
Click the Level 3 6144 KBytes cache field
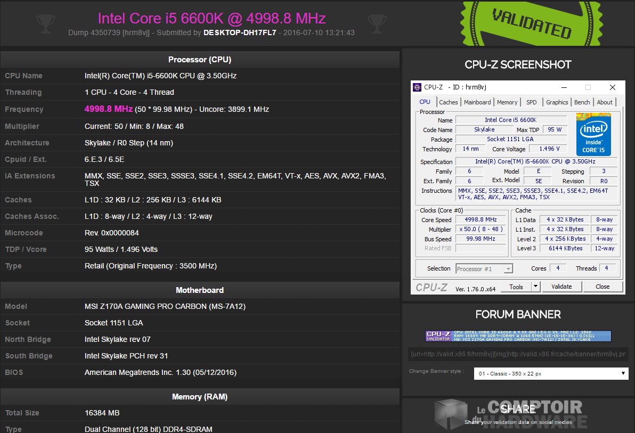coord(565,248)
